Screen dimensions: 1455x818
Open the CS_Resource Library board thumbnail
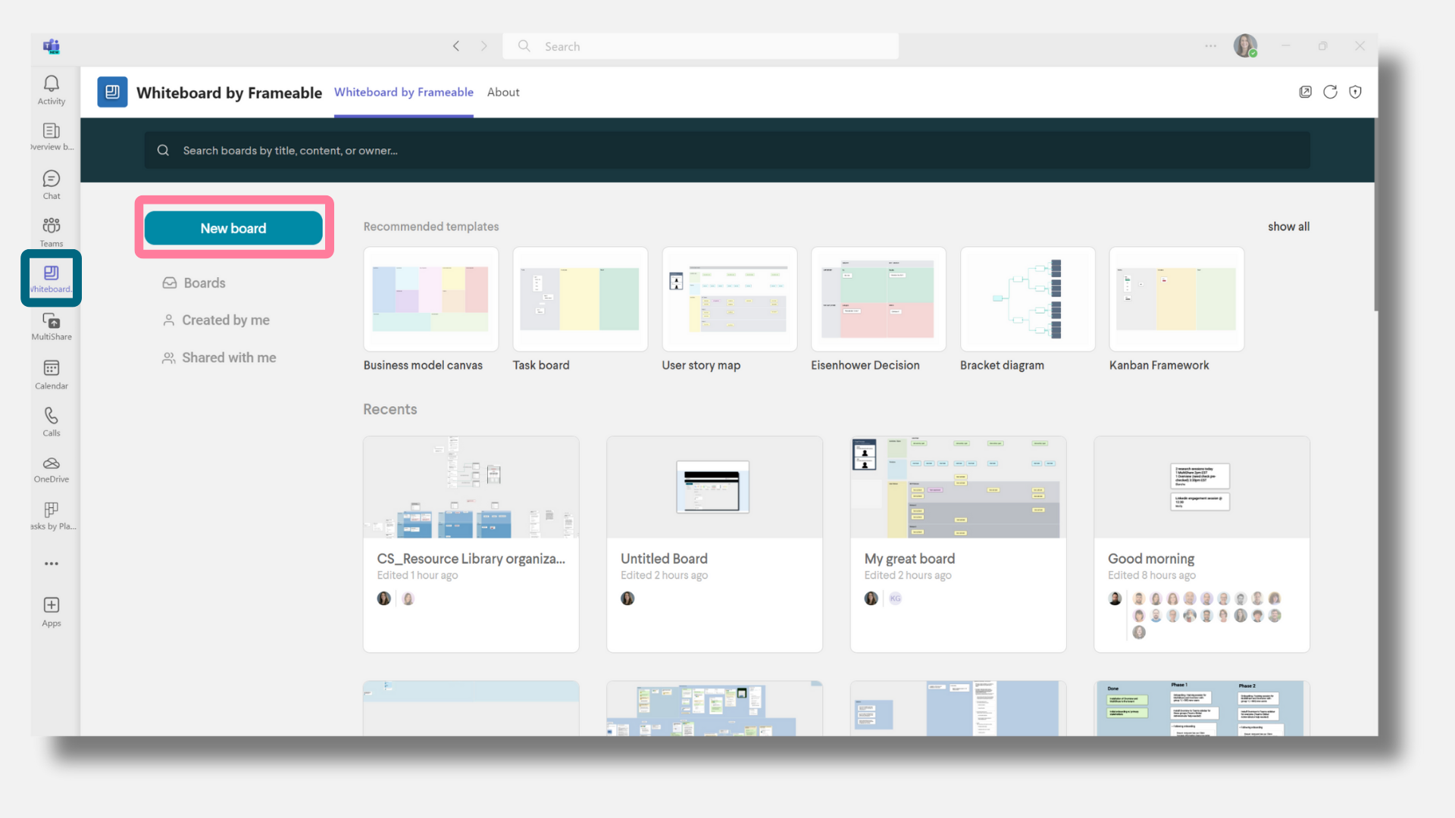coord(471,487)
